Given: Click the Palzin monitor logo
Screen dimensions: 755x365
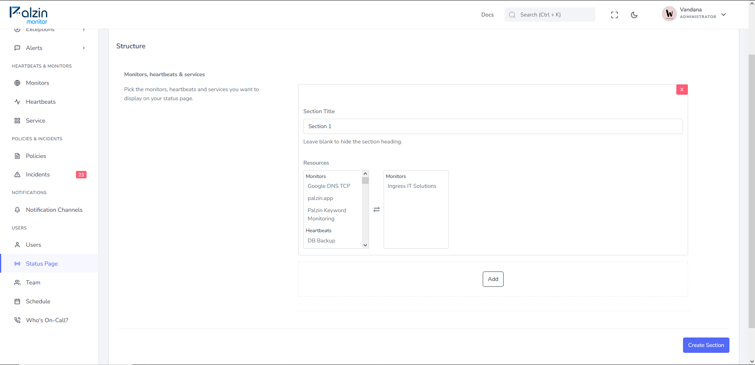Looking at the screenshot, I should point(28,15).
